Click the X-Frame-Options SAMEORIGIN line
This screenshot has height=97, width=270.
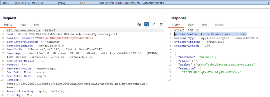pos(199,42)
